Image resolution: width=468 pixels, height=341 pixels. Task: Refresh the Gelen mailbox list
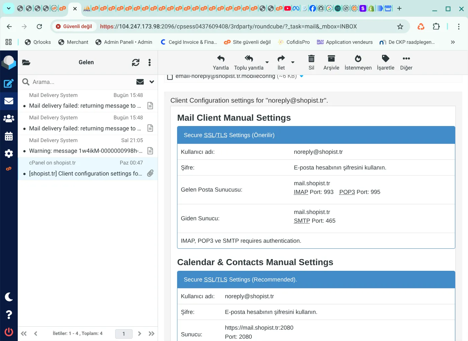(136, 63)
